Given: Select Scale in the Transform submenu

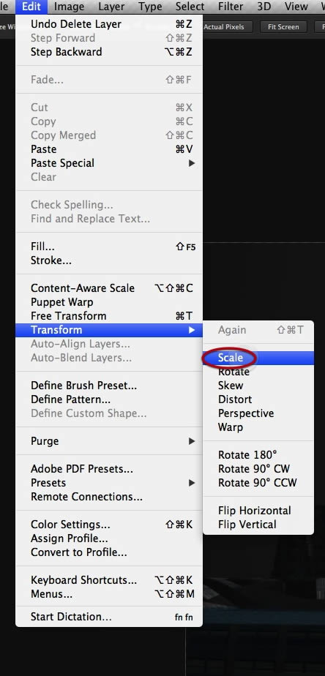Looking at the screenshot, I should [258, 358].
